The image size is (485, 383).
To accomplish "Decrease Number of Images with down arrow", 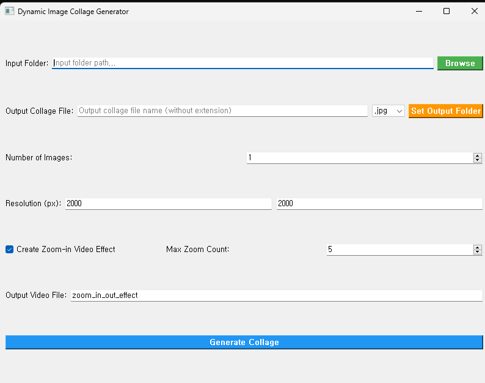I will click(x=478, y=160).
